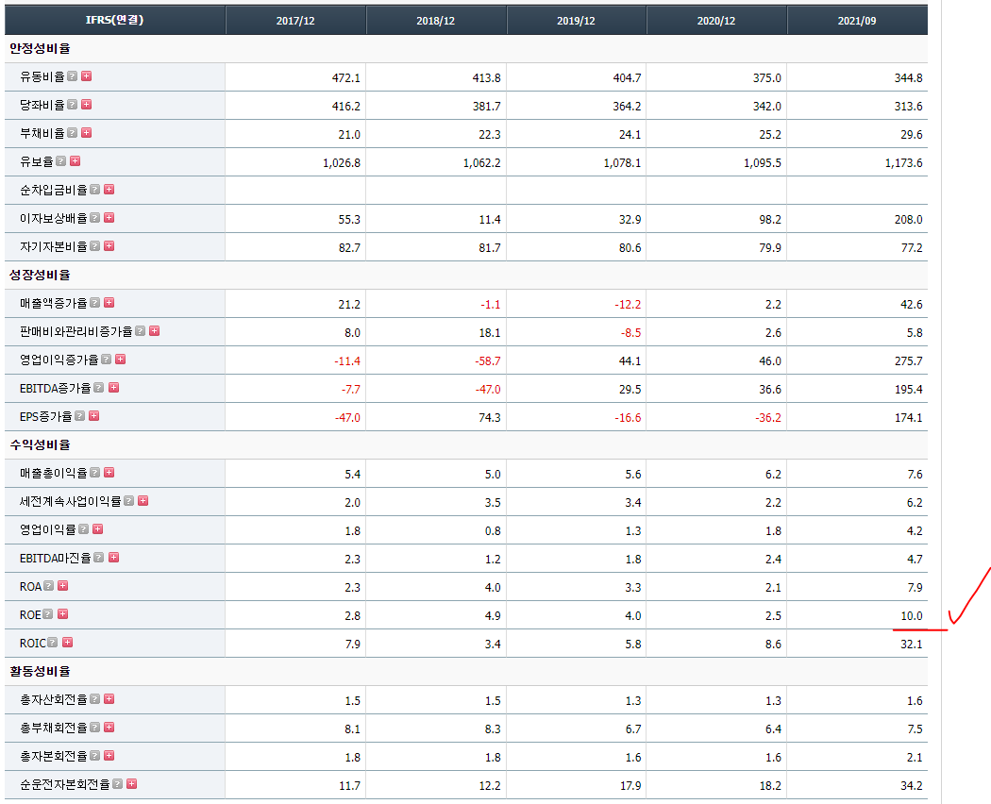Open help icon next to 자기자본비율
The width and height of the screenshot is (991, 804).
tap(94, 246)
